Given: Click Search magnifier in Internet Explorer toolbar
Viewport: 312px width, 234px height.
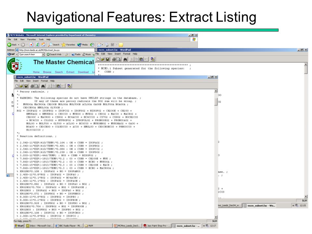Looking at the screenshot, I should coord(54,45).
